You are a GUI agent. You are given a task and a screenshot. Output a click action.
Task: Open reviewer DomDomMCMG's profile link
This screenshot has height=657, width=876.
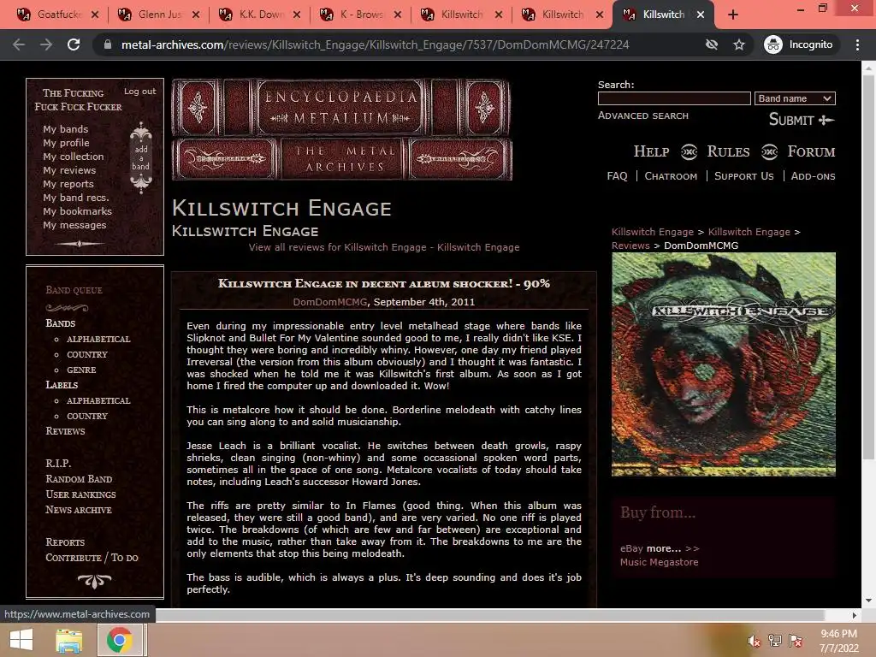point(329,302)
